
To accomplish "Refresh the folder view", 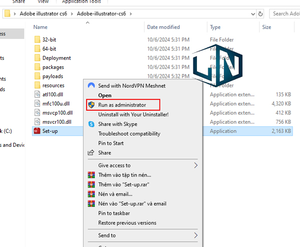I will (260, 14).
